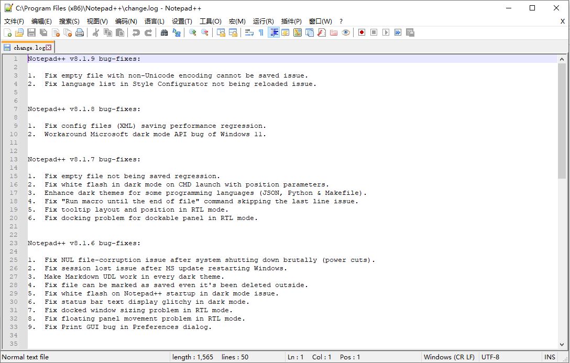Image resolution: width=570 pixels, height=363 pixels.
Task: Select the change.log document tab
Action: [28, 48]
